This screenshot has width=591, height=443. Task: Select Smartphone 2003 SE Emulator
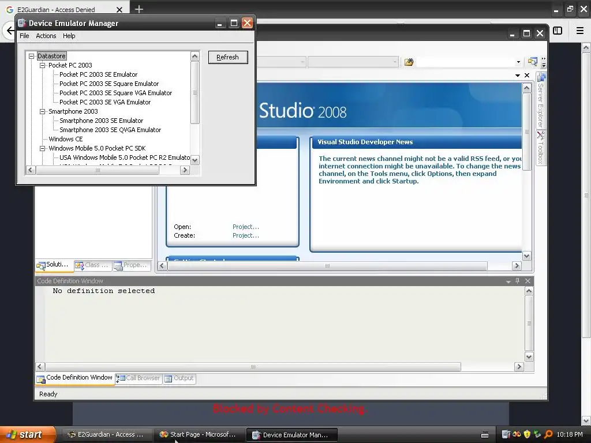pos(102,121)
